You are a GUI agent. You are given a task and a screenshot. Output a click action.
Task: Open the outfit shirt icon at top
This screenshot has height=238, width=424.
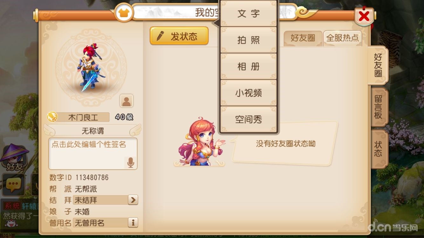pos(123,13)
